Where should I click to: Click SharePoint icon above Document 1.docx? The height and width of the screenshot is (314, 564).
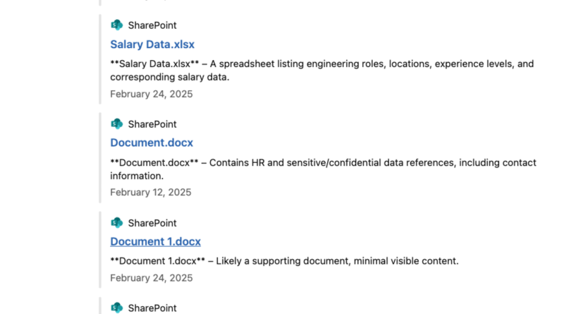117,223
